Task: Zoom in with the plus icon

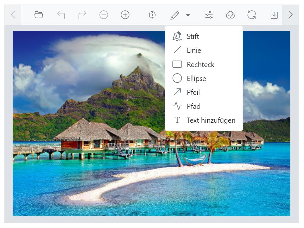Action: click(x=125, y=15)
